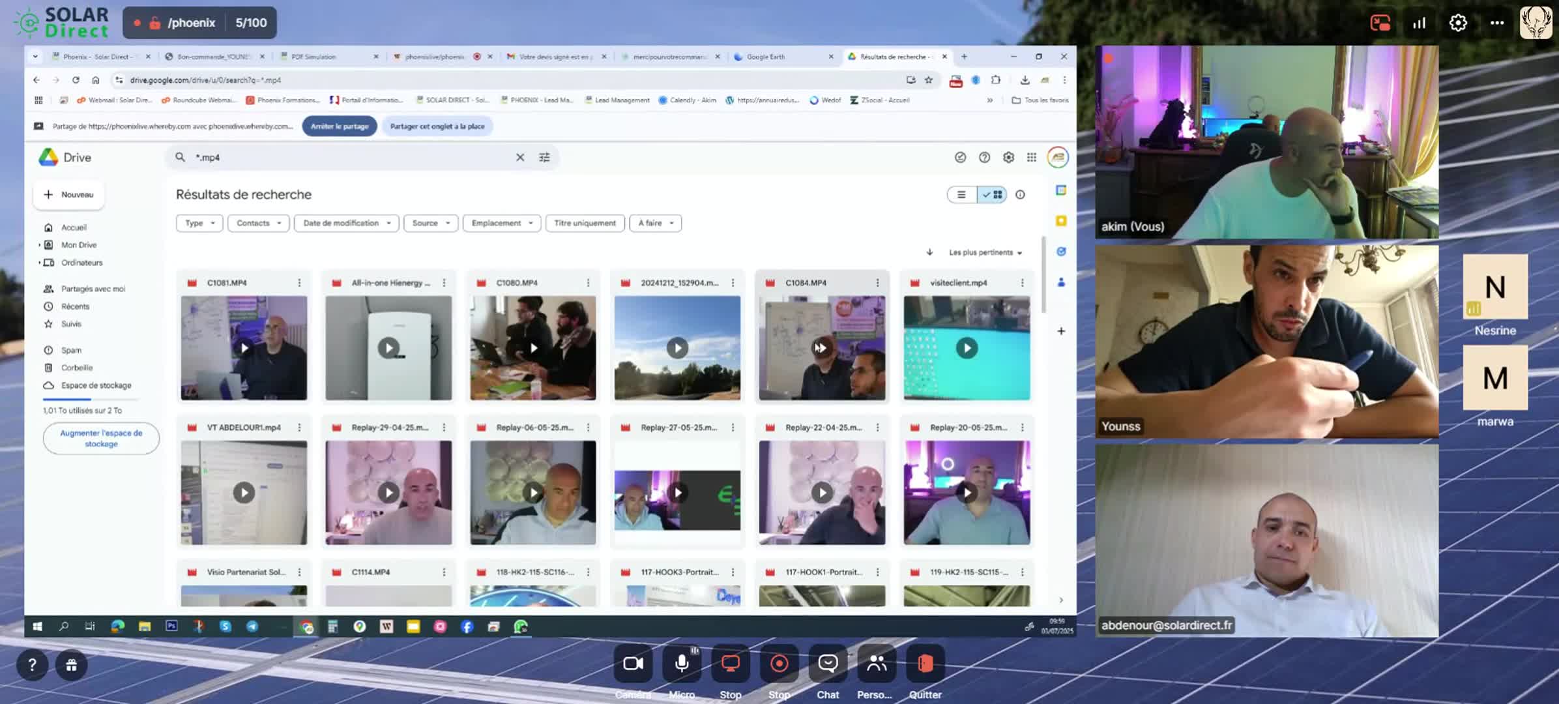Click the red layout switch icon

[x=1380, y=23]
